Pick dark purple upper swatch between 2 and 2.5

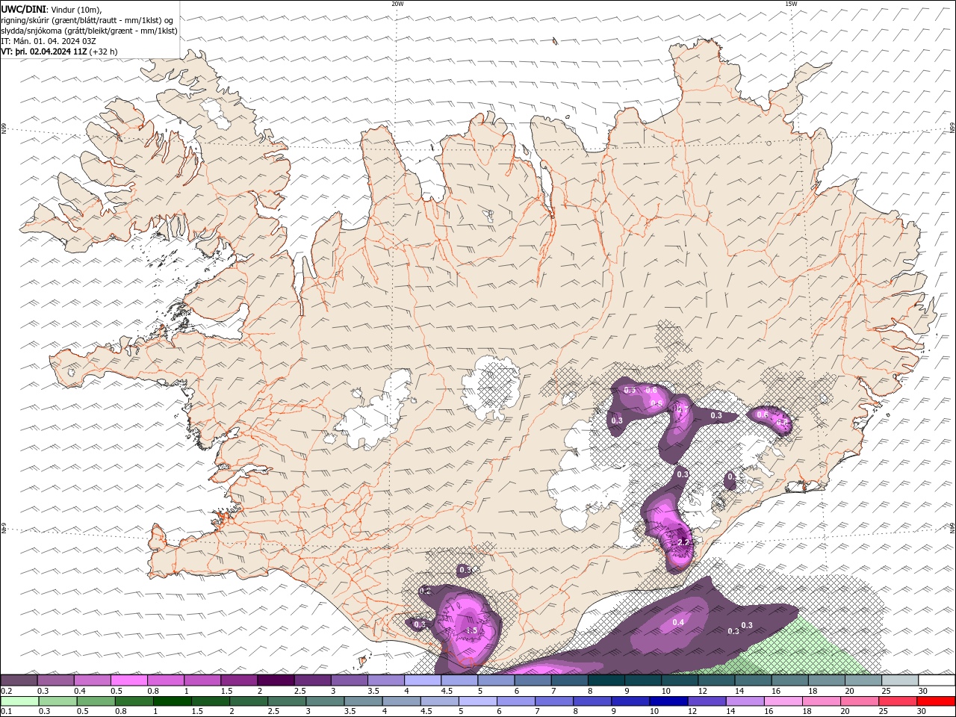pyautogui.click(x=276, y=680)
